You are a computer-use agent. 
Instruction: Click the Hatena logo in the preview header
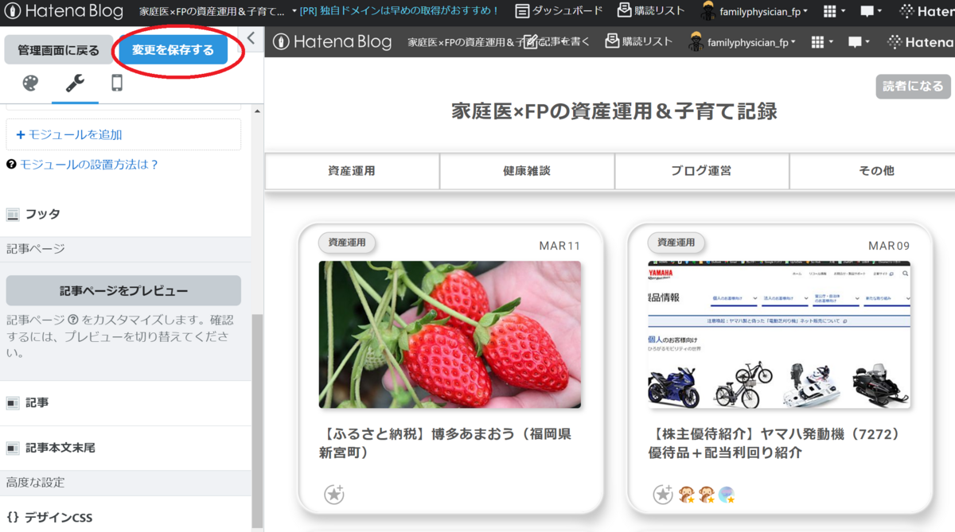tap(920, 41)
